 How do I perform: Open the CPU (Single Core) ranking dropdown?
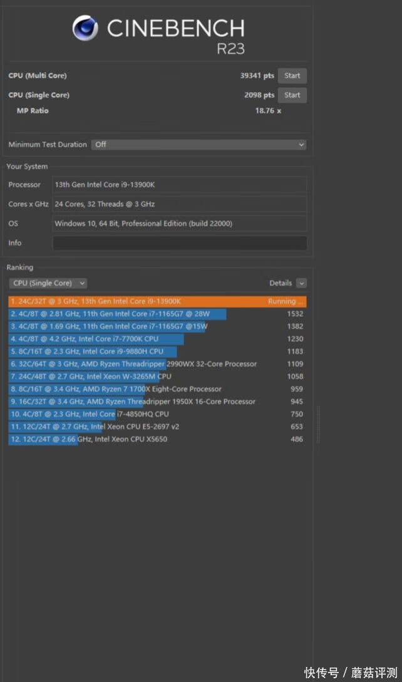coord(48,283)
